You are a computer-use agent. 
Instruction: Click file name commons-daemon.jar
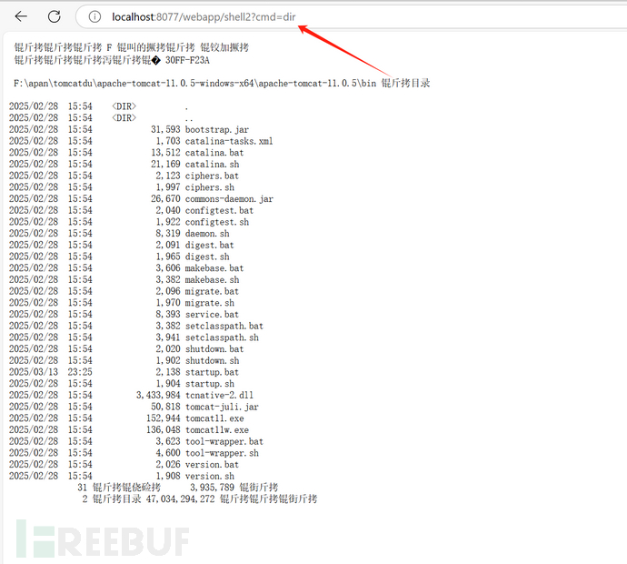click(229, 199)
